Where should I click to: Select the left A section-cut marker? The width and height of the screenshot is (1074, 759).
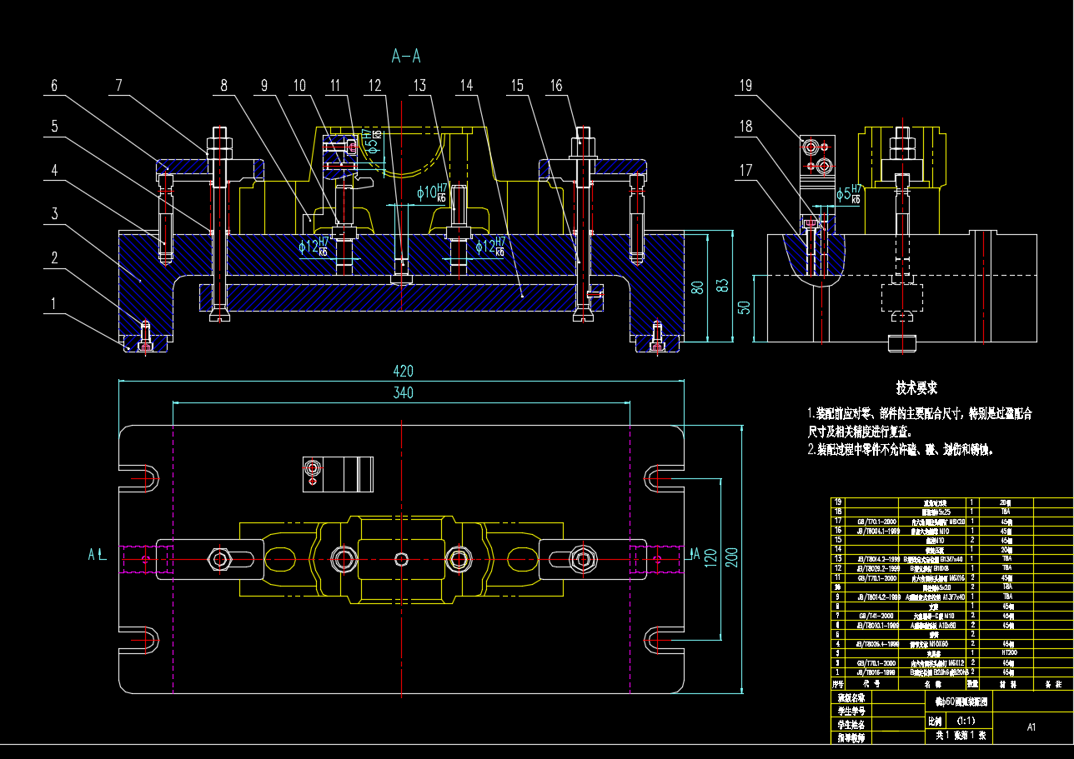(93, 552)
